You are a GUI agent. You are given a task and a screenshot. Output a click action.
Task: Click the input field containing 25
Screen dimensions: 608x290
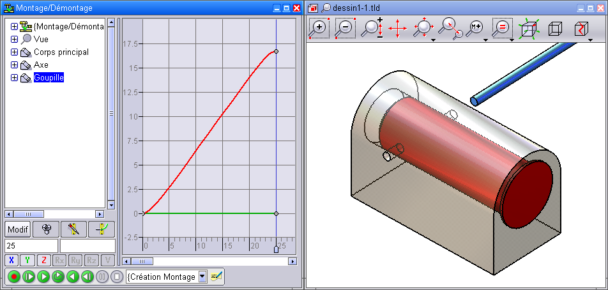click(x=31, y=245)
